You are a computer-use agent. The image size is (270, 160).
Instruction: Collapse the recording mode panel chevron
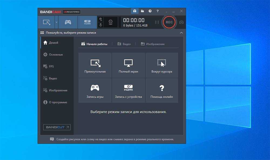coord(181,33)
